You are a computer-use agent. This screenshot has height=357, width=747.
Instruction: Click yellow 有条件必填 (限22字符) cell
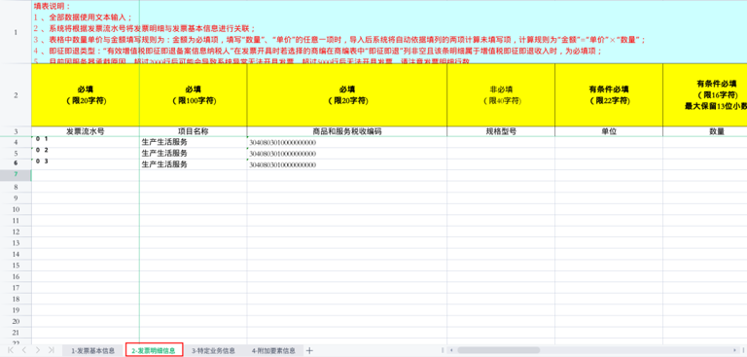[608, 95]
